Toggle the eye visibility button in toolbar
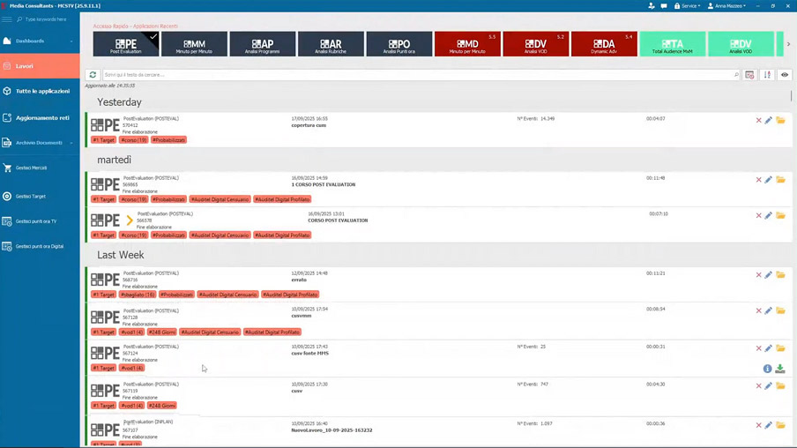Screen dimensions: 797x448 (785, 75)
